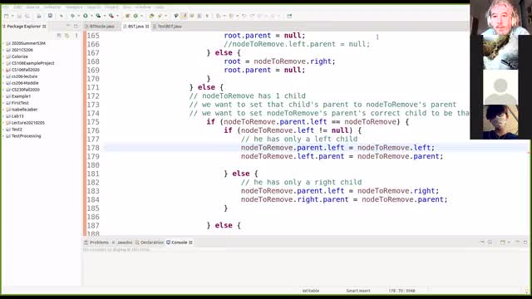Screen dimensions: 532x299
Task: Open the Declaration view tab
Action: click(x=150, y=243)
